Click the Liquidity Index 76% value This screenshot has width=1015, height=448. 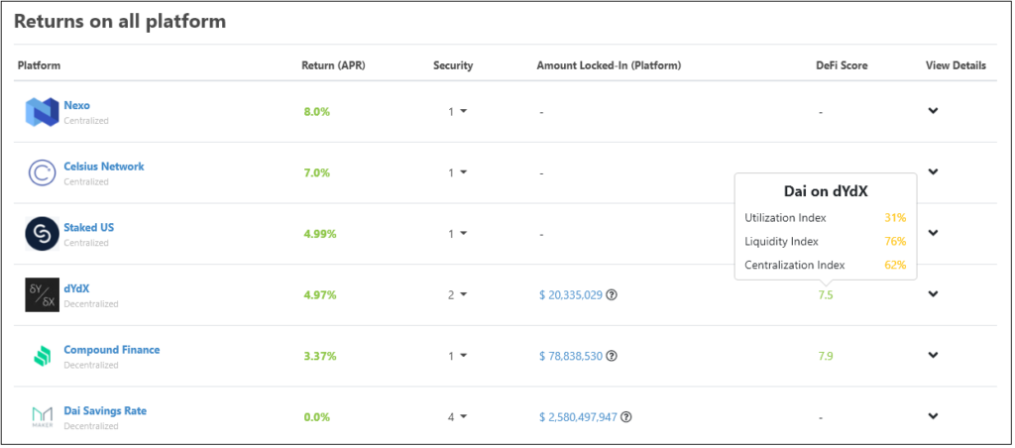coord(895,242)
